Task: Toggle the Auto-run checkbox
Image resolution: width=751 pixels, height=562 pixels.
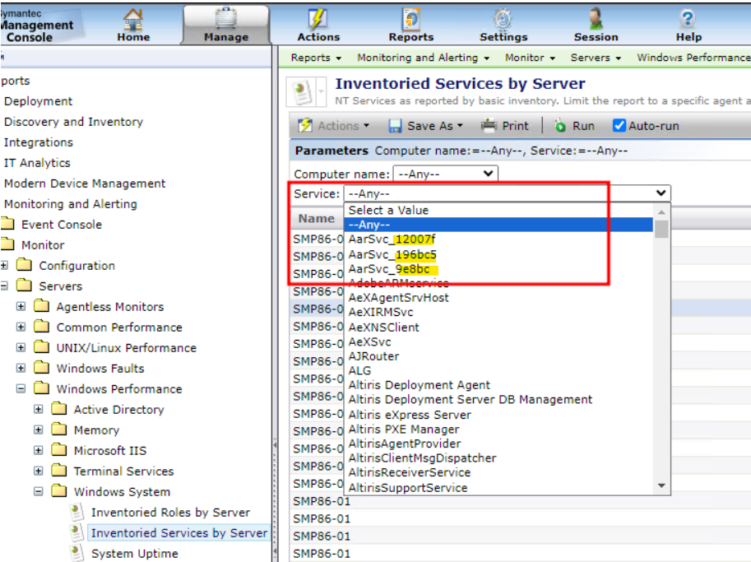Action: (619, 126)
